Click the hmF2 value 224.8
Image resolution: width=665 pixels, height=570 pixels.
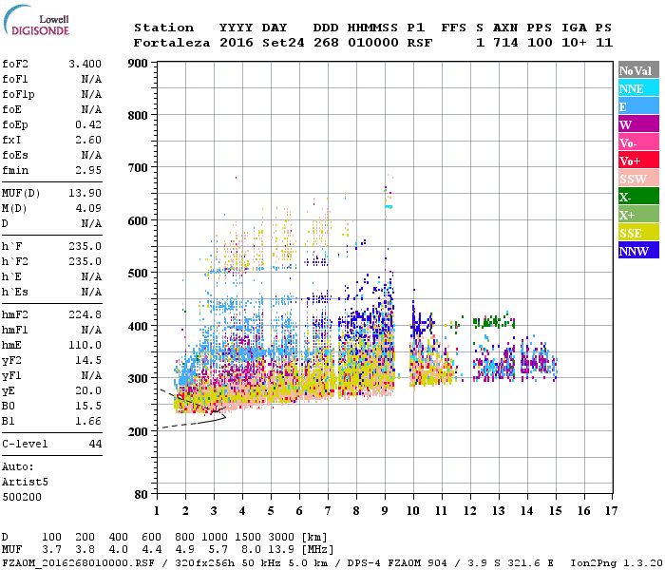(x=85, y=314)
